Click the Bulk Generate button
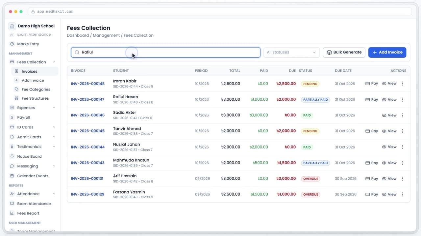Screen dimensions: 421x236 (x=344, y=52)
